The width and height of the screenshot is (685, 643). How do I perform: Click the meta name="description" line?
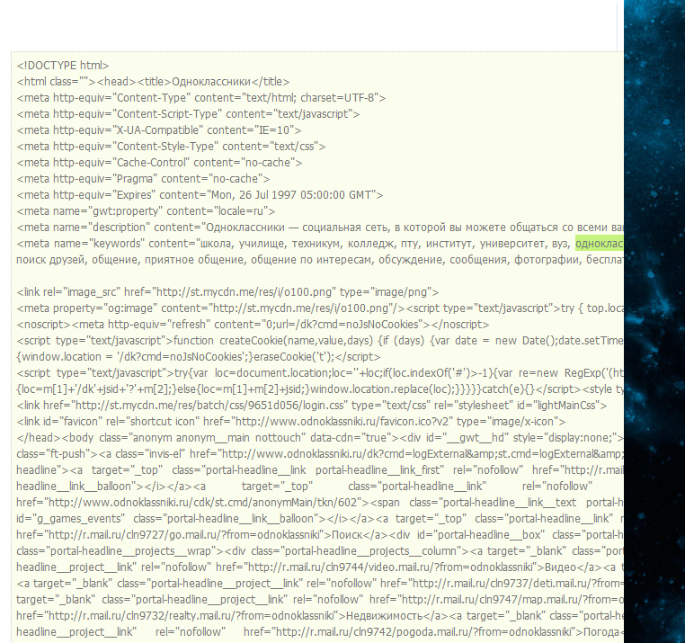(320, 228)
